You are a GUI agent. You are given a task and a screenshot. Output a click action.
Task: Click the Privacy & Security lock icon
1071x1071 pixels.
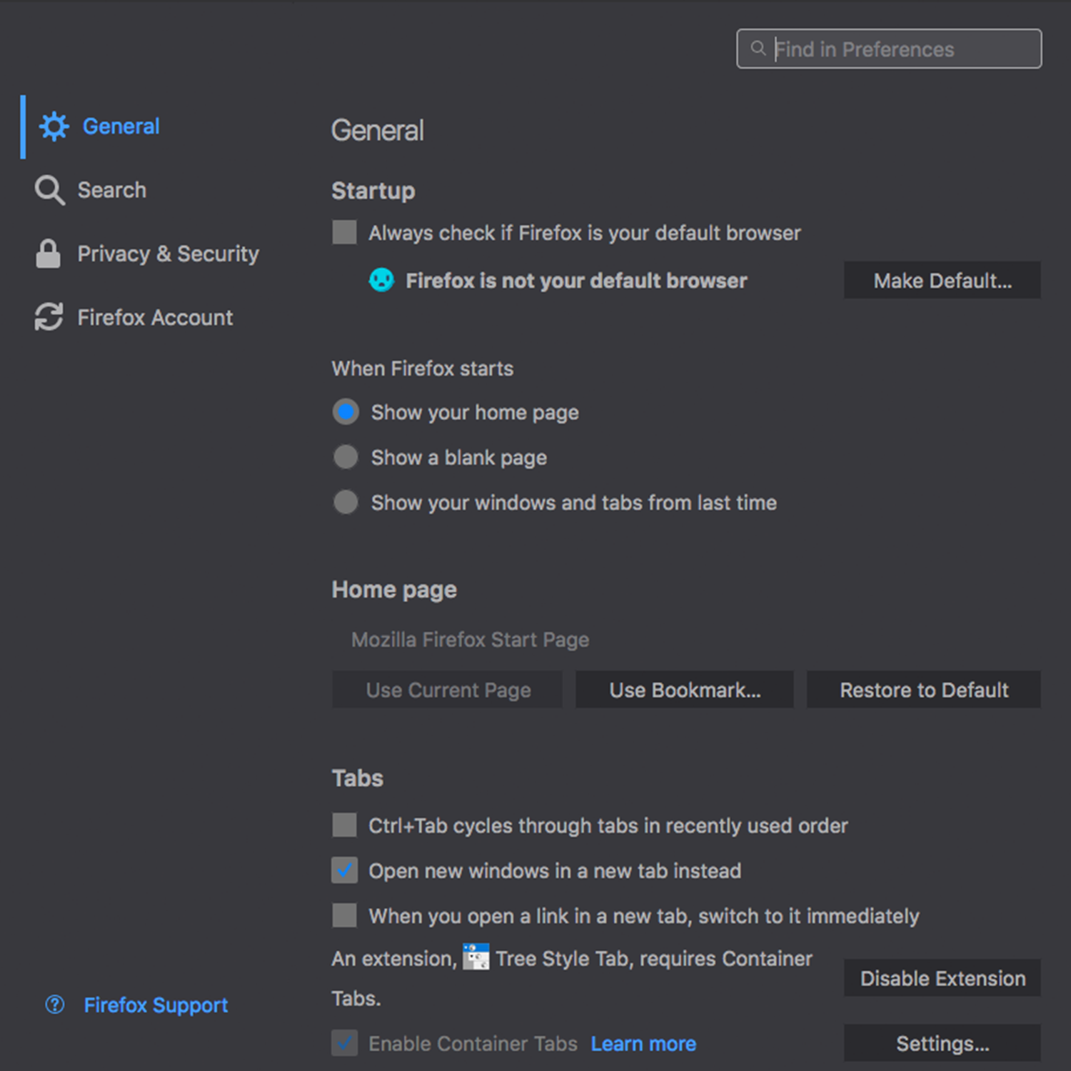(x=48, y=253)
